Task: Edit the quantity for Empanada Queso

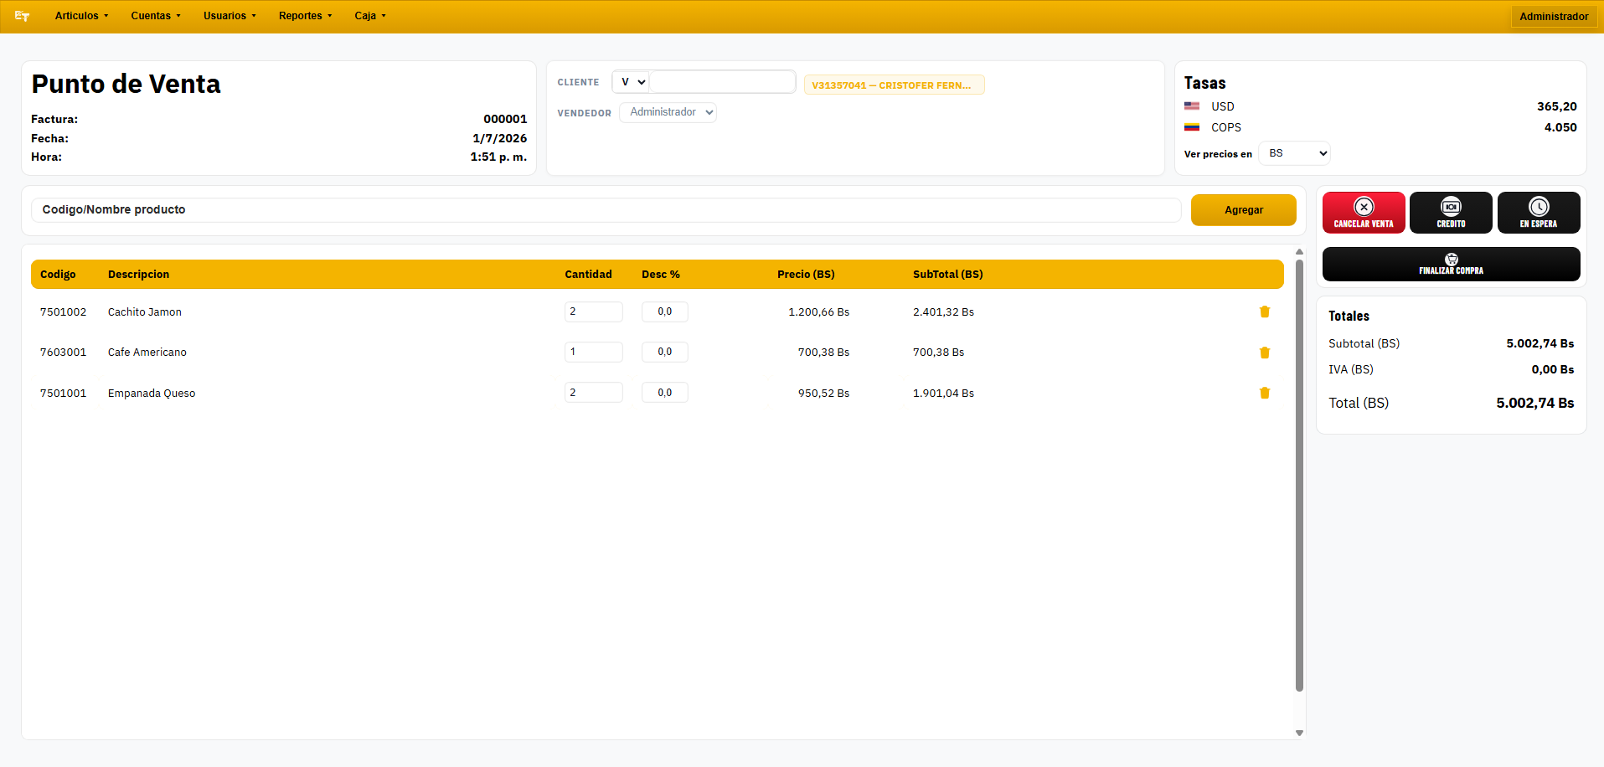Action: [x=593, y=393]
